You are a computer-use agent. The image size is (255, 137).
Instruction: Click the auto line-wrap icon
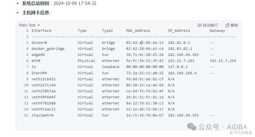tap(199, 25)
